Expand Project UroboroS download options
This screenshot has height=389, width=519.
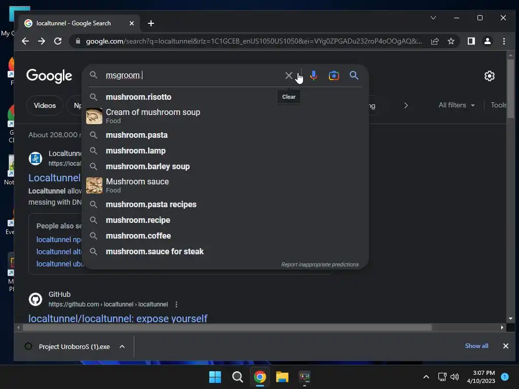(x=122, y=346)
